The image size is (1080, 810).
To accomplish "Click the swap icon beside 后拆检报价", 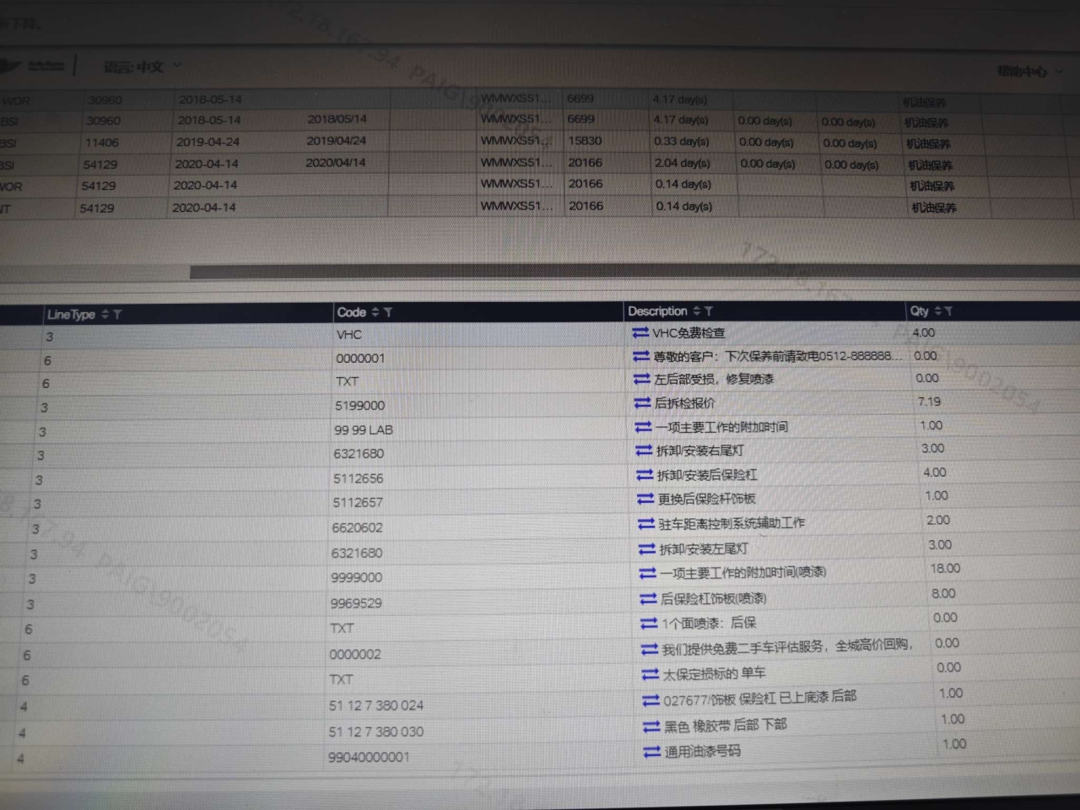I will coord(643,403).
